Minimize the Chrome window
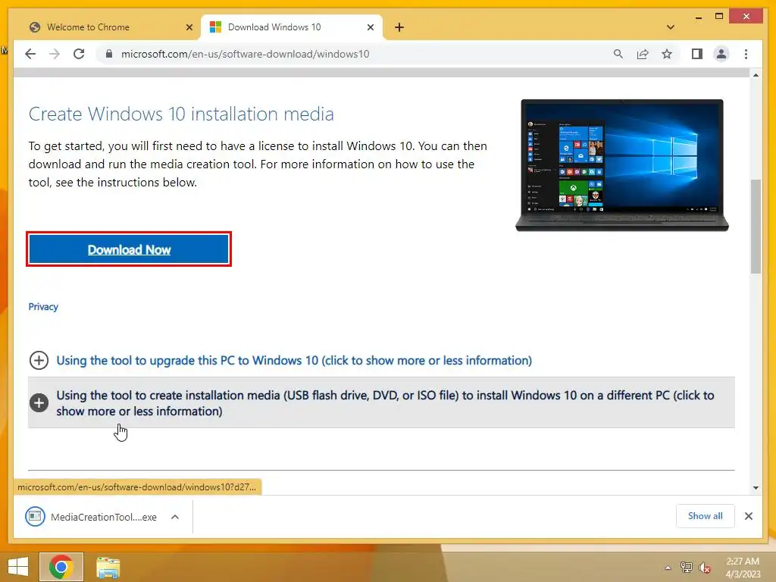Viewport: 776px width, 582px height. tap(698, 17)
